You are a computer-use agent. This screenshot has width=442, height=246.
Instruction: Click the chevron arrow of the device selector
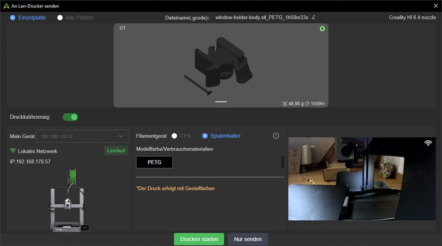coord(121,136)
